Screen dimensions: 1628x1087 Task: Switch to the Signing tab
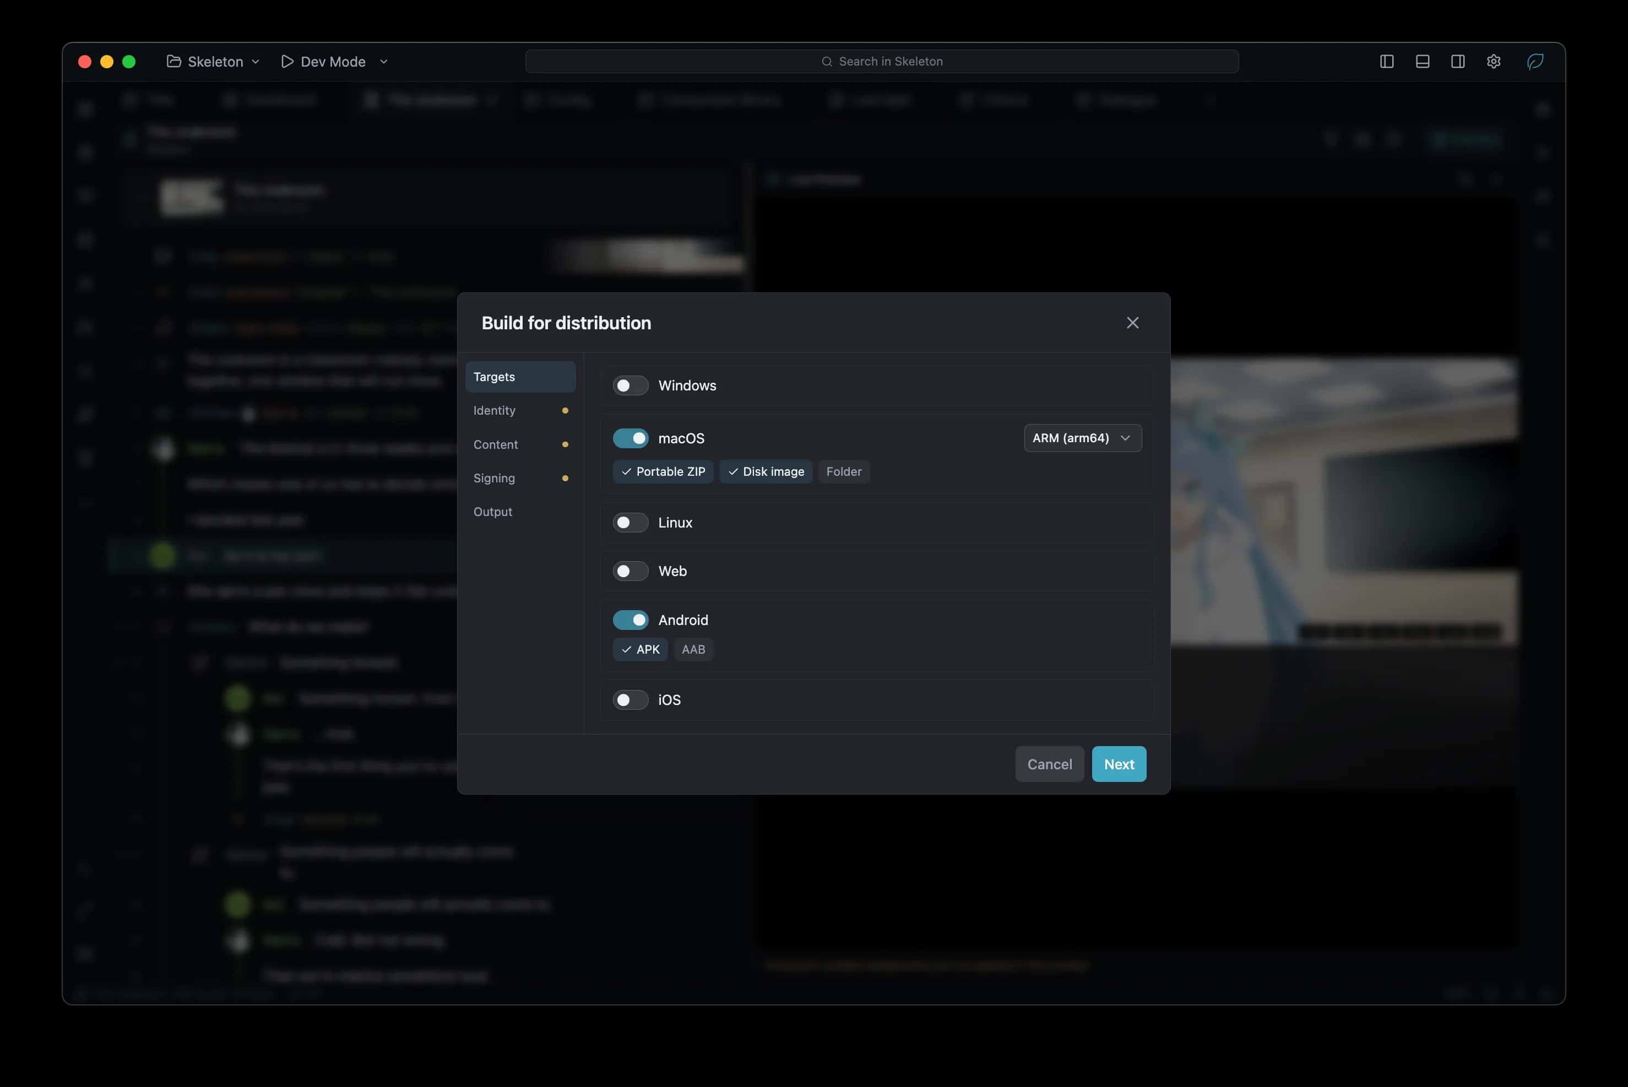coord(520,479)
